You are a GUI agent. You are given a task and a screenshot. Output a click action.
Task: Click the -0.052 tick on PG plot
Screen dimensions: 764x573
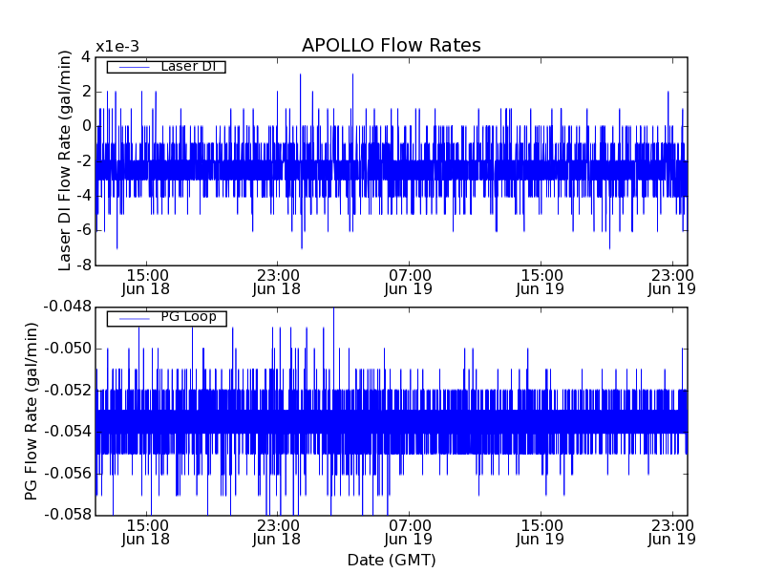(x=67, y=391)
